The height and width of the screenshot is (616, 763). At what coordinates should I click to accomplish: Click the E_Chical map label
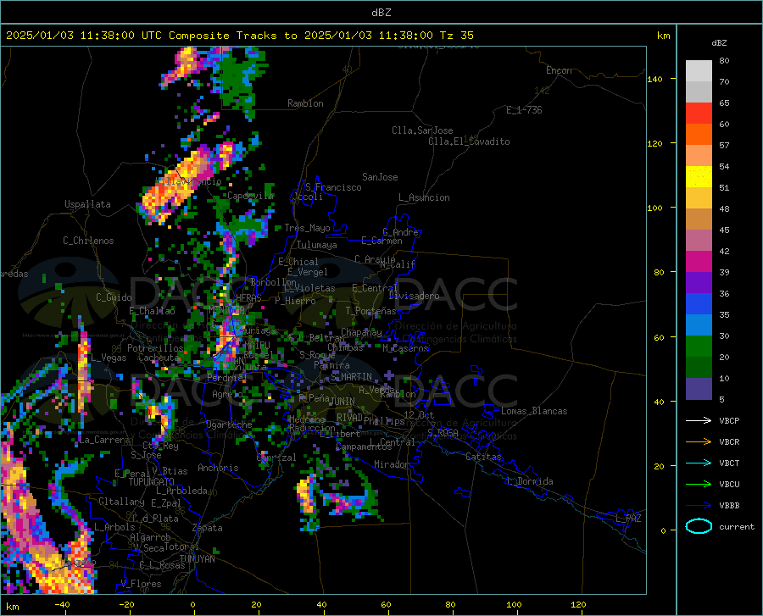pos(298,262)
